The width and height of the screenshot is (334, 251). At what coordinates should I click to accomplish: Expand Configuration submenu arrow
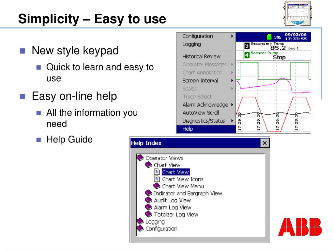click(x=232, y=36)
